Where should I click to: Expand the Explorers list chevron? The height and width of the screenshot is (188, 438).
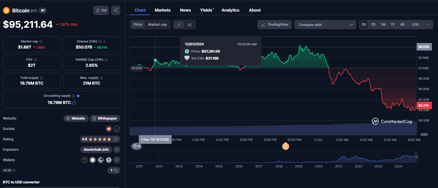(117, 150)
